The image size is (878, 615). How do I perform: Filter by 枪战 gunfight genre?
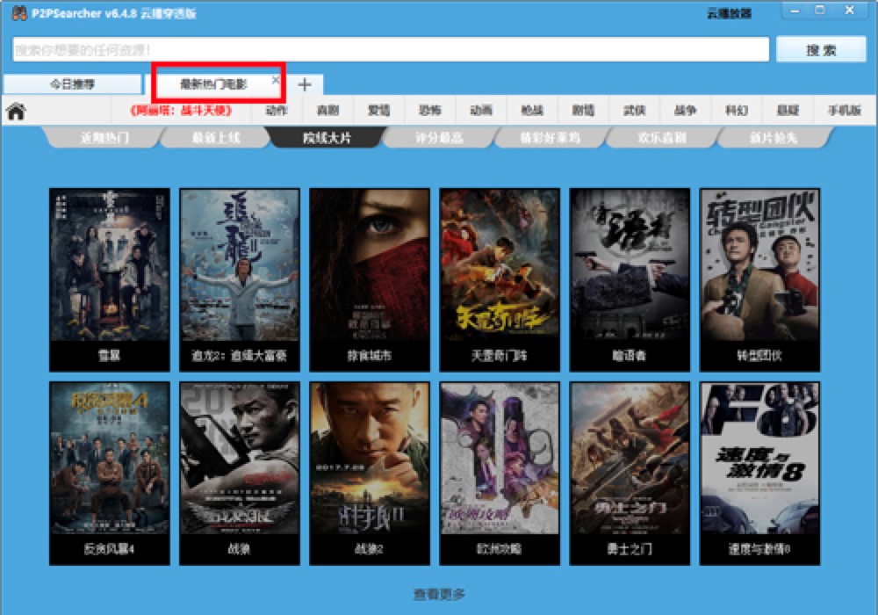coord(532,111)
